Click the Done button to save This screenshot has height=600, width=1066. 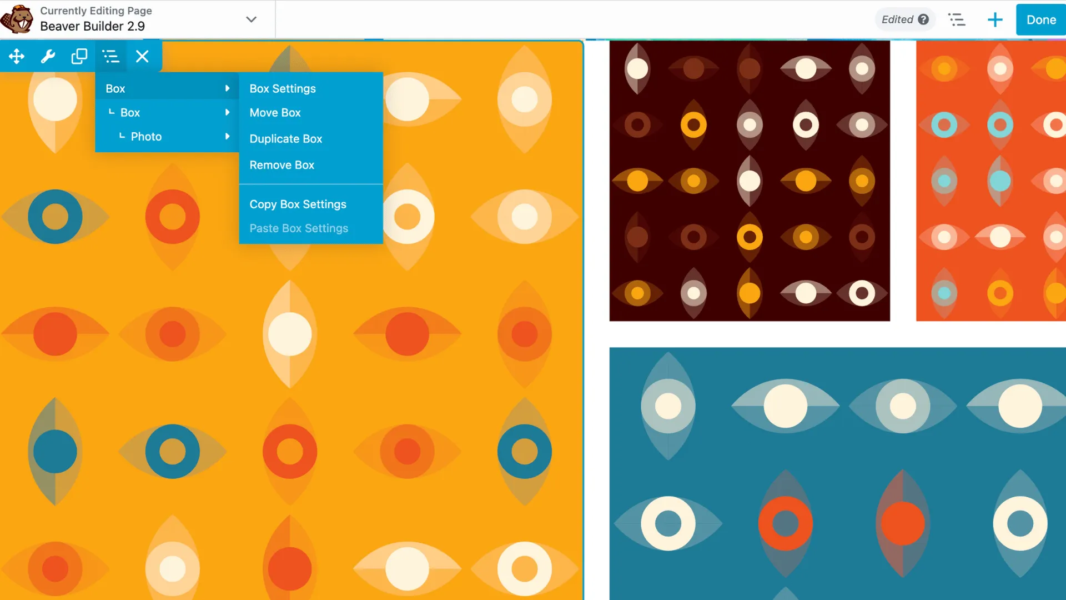click(1040, 19)
